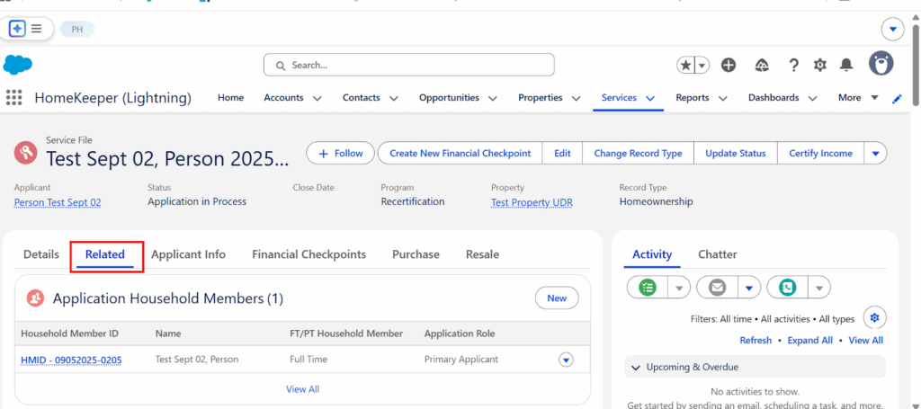Log a call using teal icon

tap(788, 288)
